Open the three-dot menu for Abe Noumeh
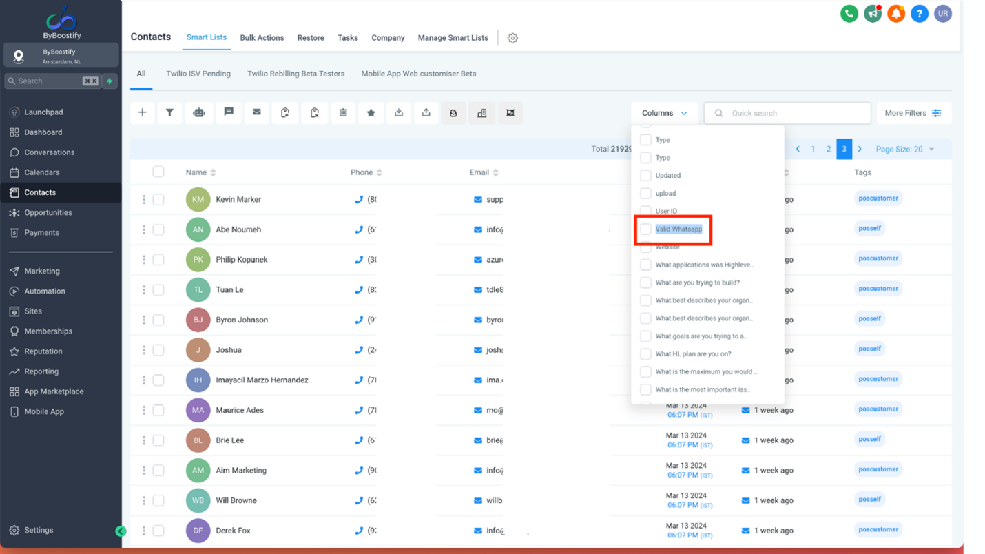The height and width of the screenshot is (554, 985). (x=144, y=230)
